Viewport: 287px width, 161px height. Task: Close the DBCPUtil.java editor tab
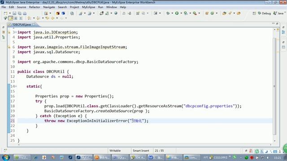click(34, 24)
